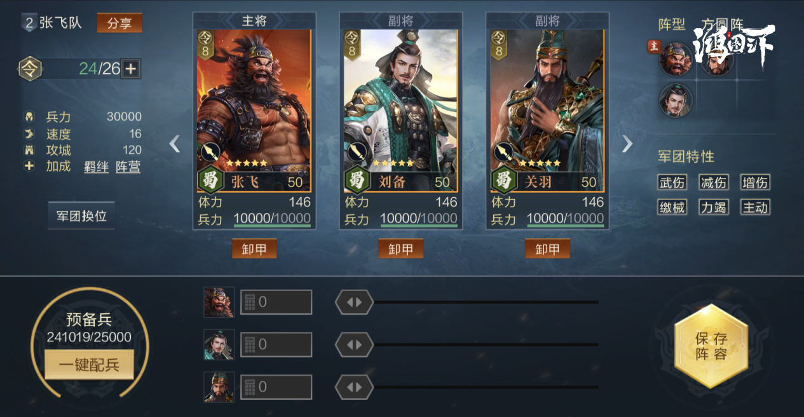
Task: Click the 一键配兵 auto-assign troops button
Action: (89, 365)
